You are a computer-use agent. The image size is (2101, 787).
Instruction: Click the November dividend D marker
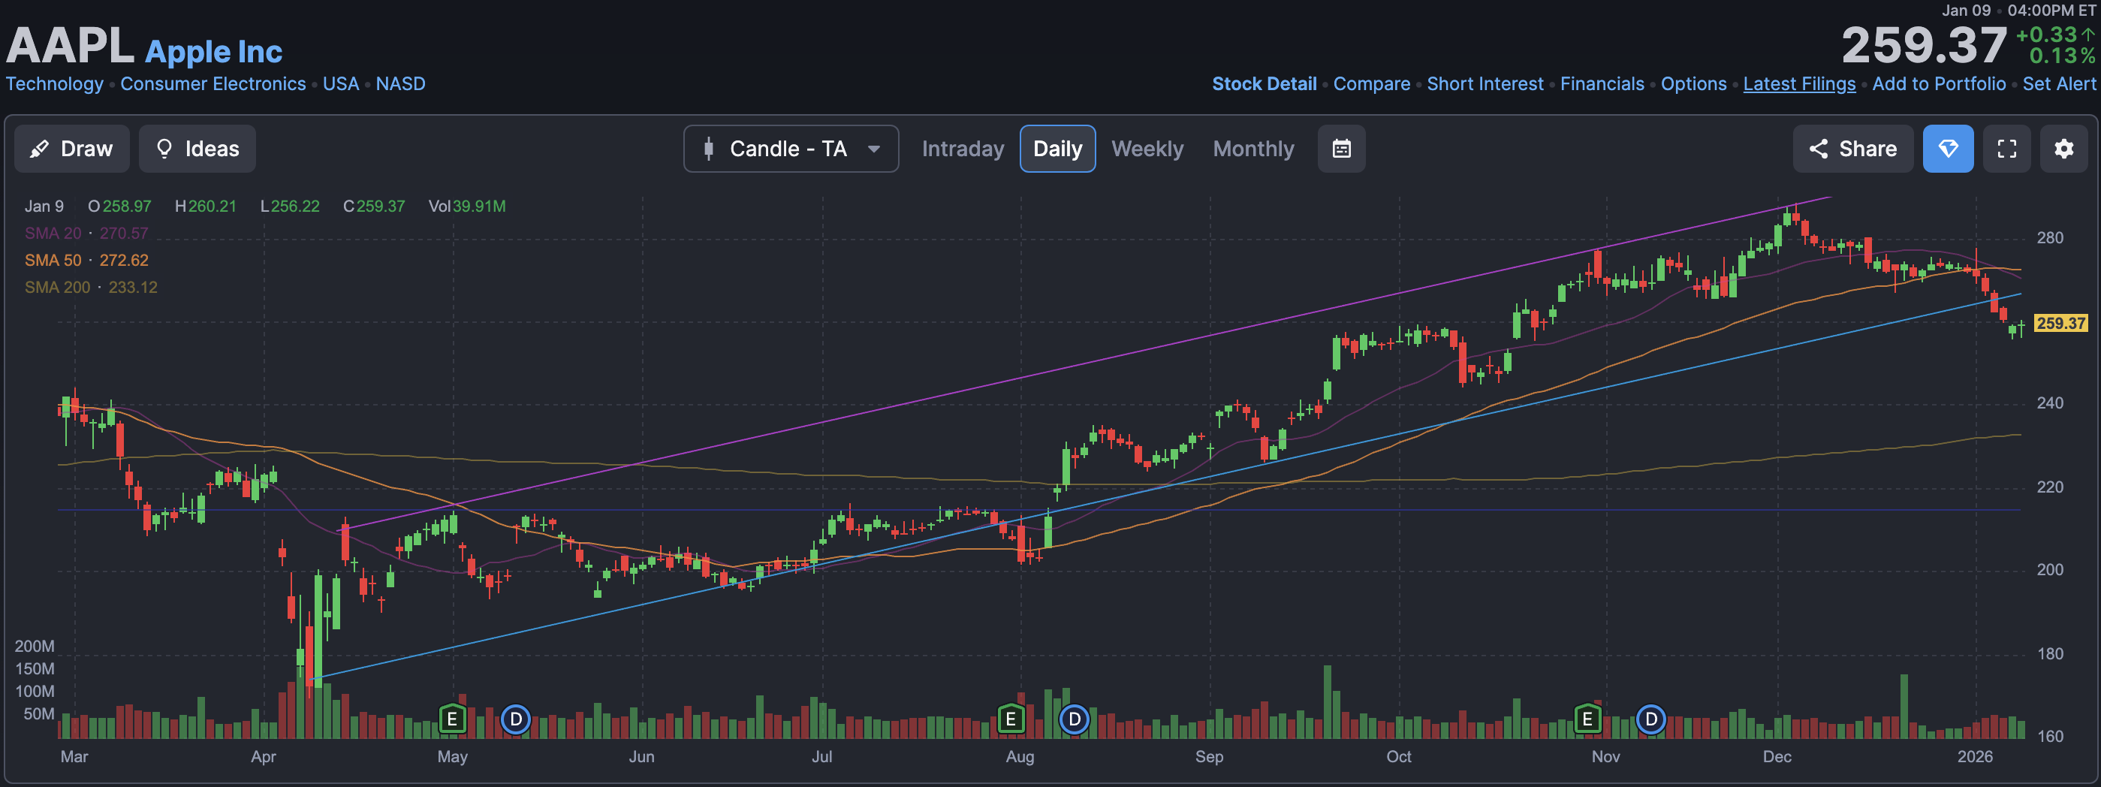coord(1650,719)
